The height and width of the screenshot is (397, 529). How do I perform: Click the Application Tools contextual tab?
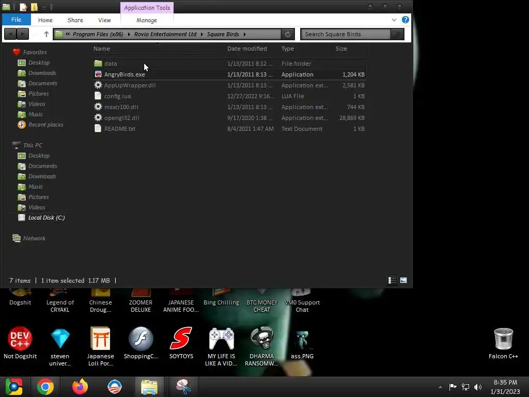pos(147,7)
